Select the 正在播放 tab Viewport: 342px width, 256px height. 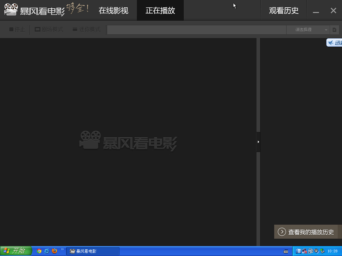tap(160, 10)
